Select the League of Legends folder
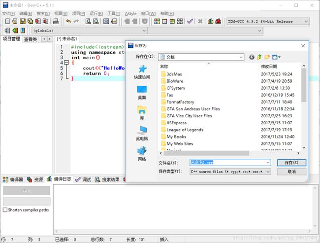The image size is (320, 243). (185, 130)
